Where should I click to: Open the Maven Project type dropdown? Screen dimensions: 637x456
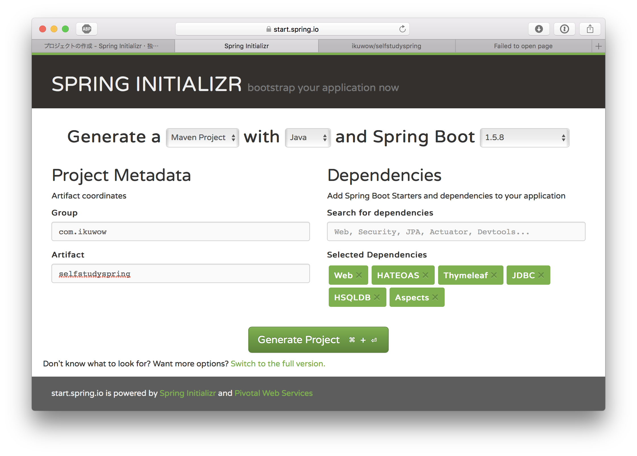202,138
